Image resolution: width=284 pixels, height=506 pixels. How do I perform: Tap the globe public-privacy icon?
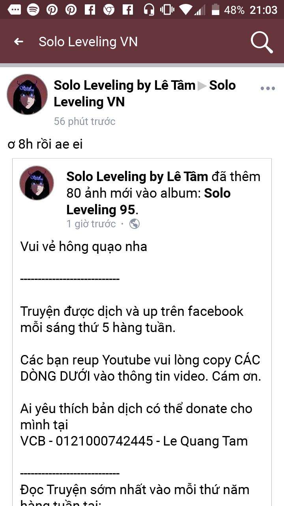point(134,224)
